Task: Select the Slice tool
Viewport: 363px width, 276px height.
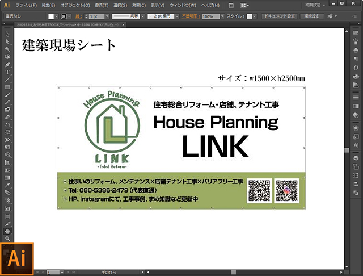Action: (7, 224)
